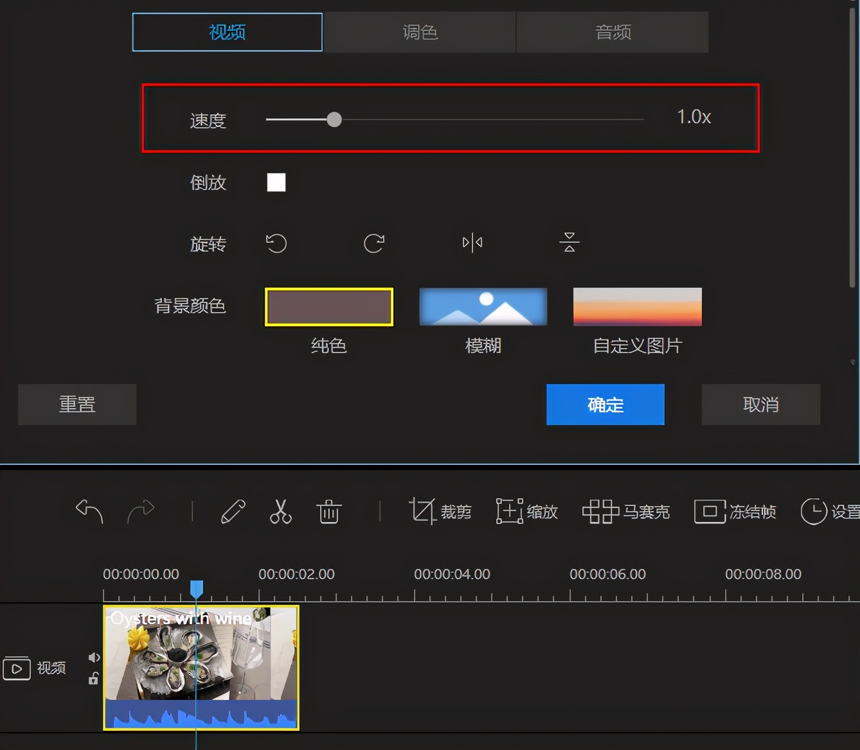
Task: Apply the mosaic (马赛克) effect
Action: click(625, 512)
